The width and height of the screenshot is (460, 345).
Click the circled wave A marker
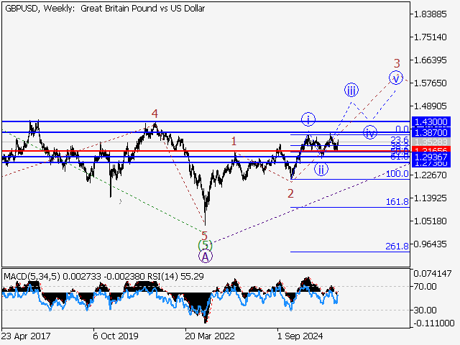point(205,256)
